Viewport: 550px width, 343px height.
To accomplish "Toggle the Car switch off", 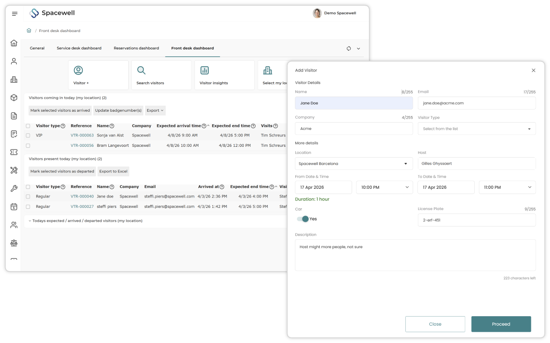I will tap(302, 219).
